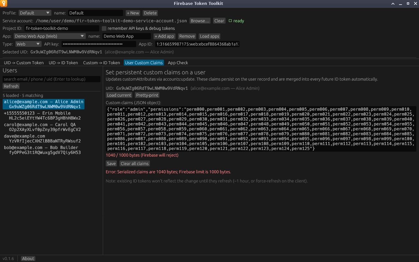Click the error message about serialized claims
The image size is (419, 262).
point(168,172)
